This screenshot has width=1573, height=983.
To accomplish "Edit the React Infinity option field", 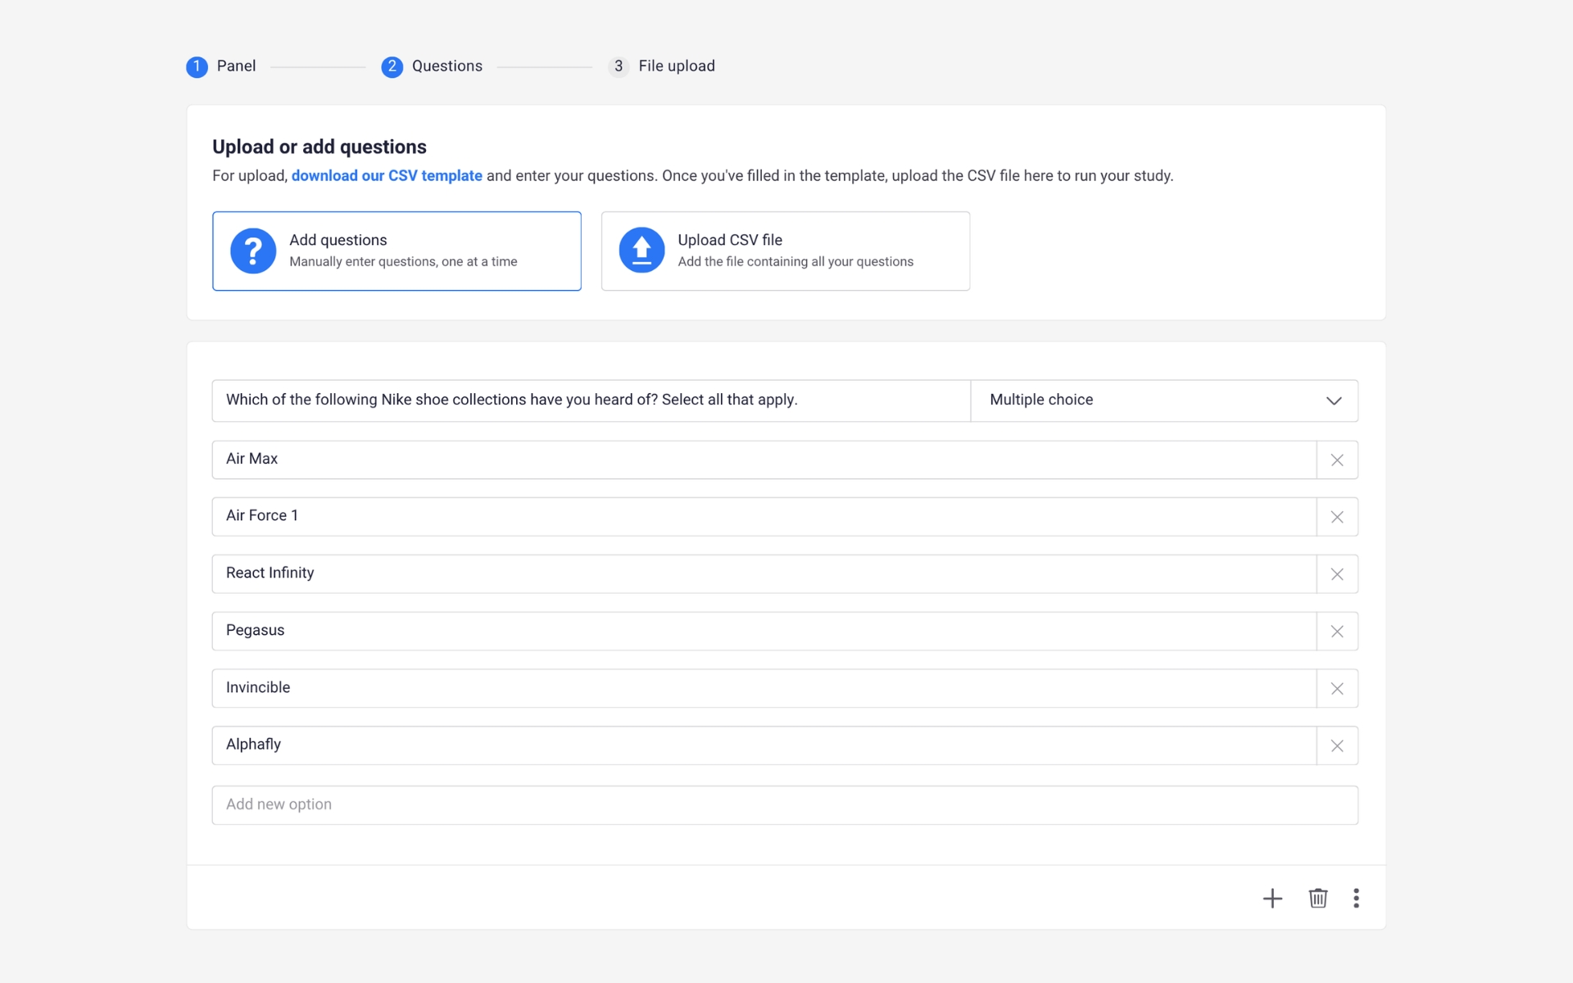I will point(764,574).
